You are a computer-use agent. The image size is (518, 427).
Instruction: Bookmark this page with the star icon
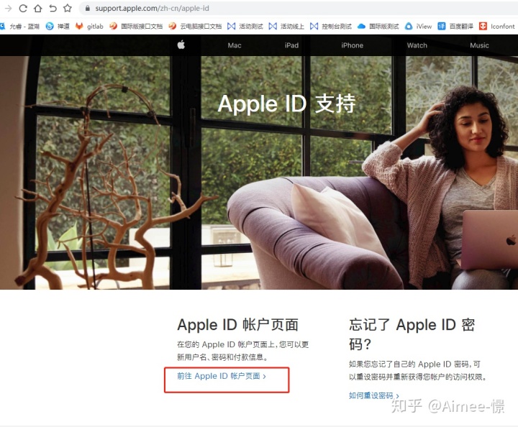68,8
